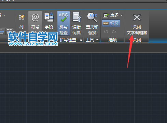Screen dimensions: 167x123
Task: Click the Undo arrow icon
Action: click(x=106, y=31)
